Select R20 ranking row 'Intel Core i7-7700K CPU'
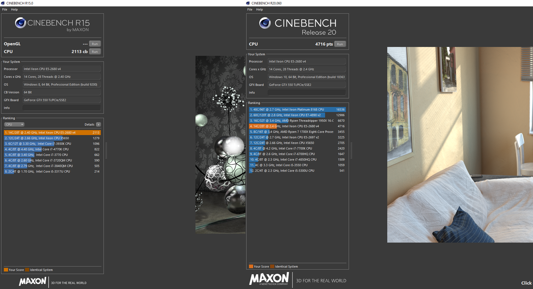Image resolution: width=533 pixels, height=289 pixels. pyautogui.click(x=297, y=148)
